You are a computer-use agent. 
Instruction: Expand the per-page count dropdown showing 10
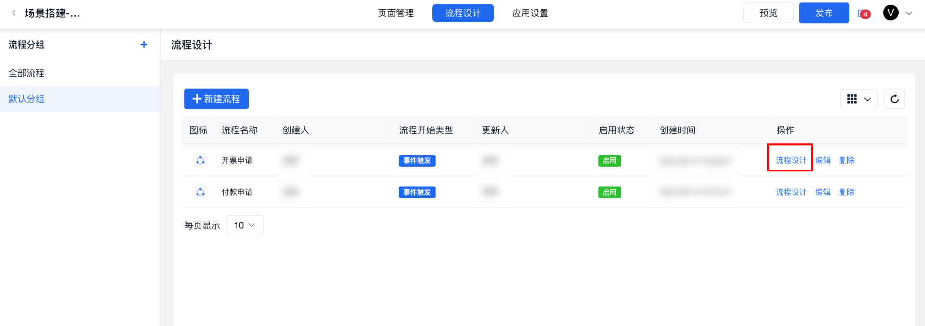tap(245, 225)
